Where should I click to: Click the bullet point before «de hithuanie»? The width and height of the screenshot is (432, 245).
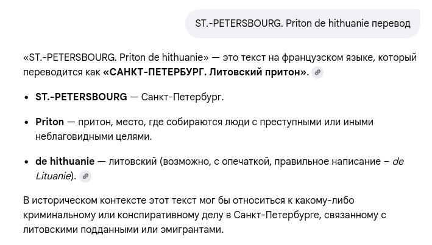[26, 162]
